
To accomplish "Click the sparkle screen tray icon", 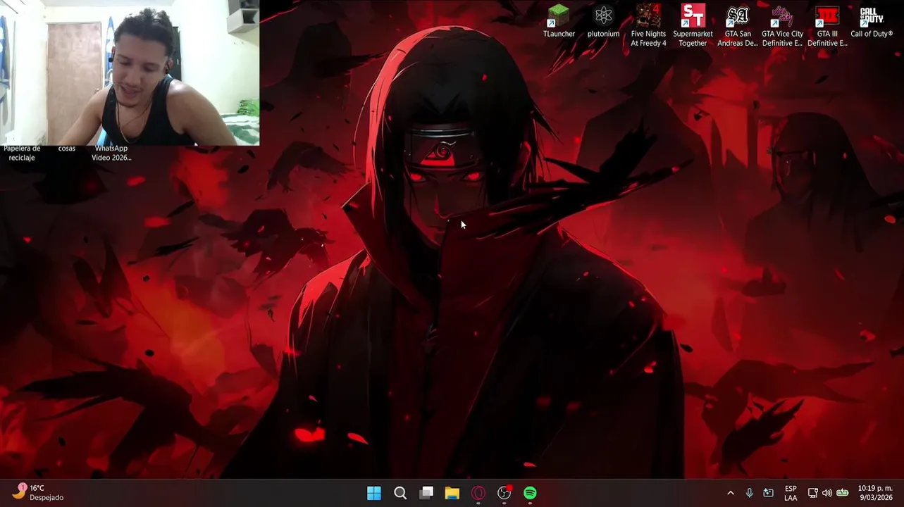I will pos(769,493).
